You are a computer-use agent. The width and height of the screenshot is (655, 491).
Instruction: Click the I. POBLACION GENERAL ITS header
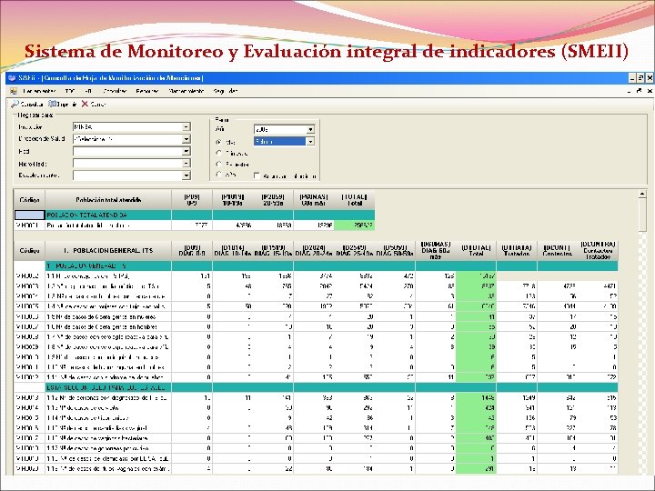(x=108, y=251)
